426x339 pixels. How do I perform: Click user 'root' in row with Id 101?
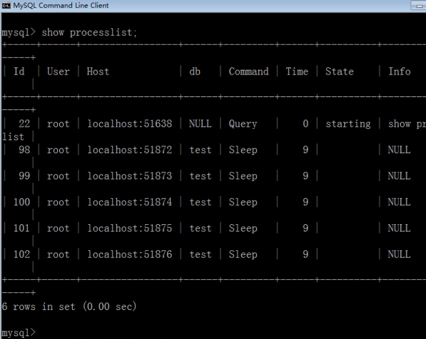pos(58,228)
